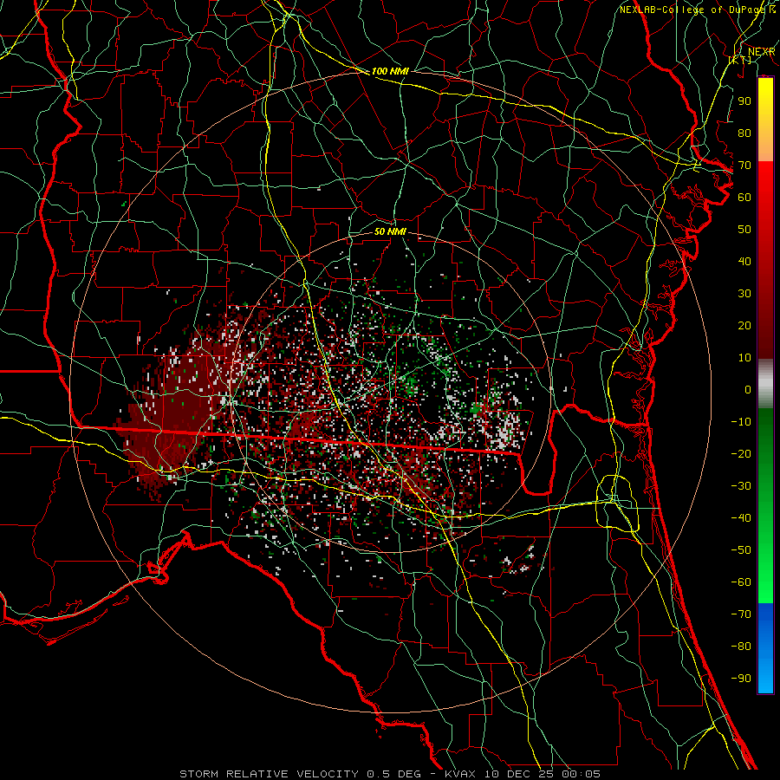Click the -60 knot scale label

point(741,582)
